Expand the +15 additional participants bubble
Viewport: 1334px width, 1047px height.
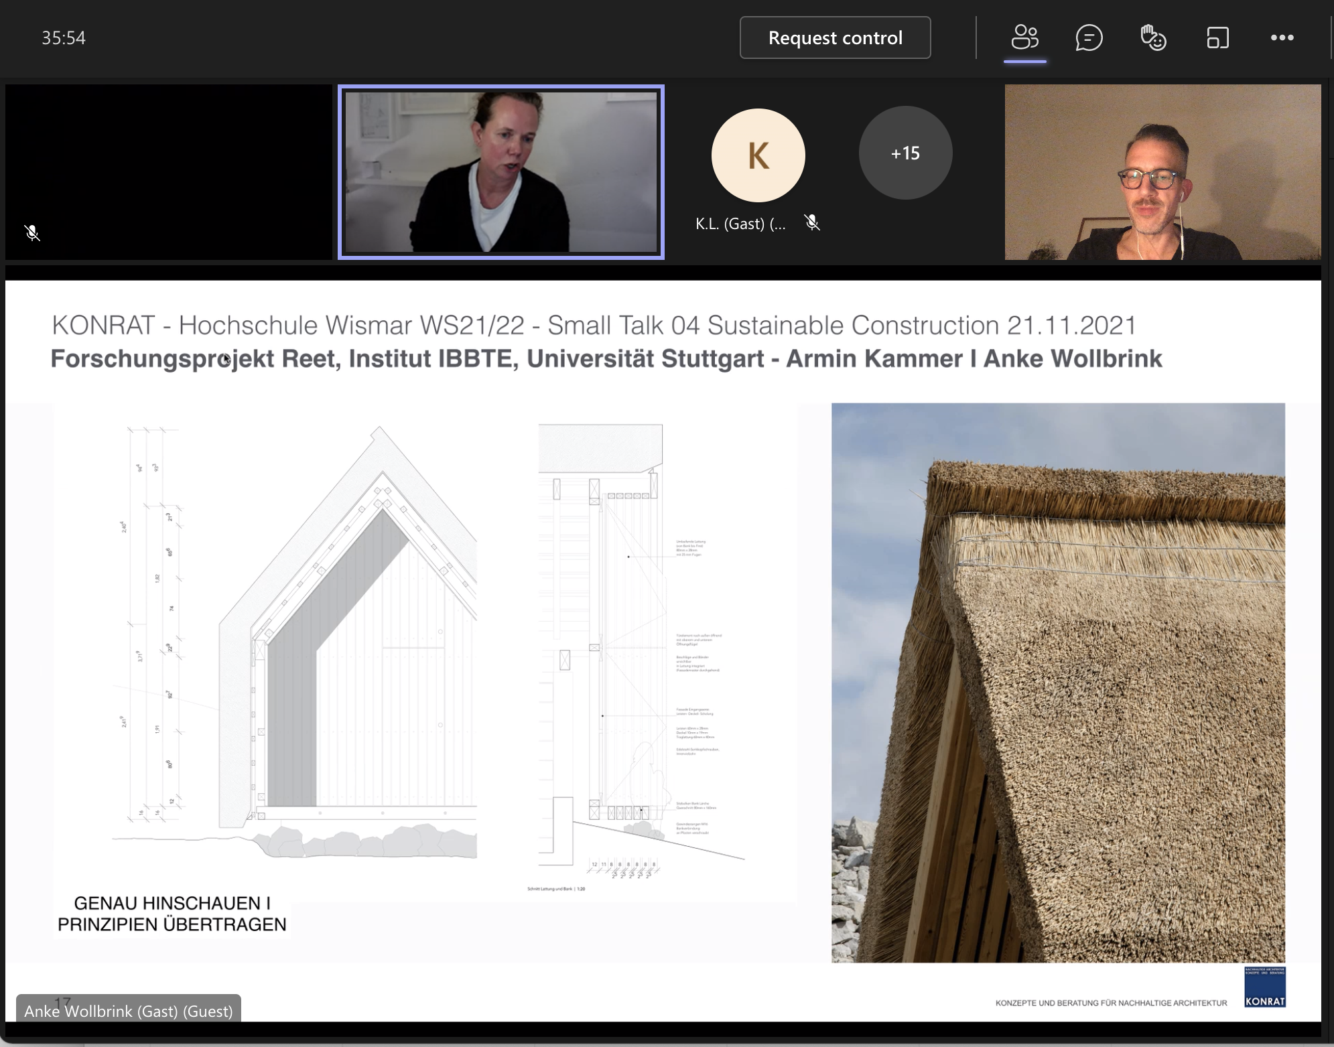pos(905,153)
